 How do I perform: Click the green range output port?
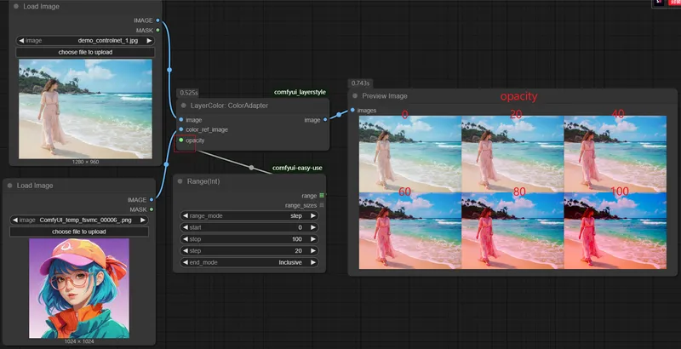coord(322,196)
